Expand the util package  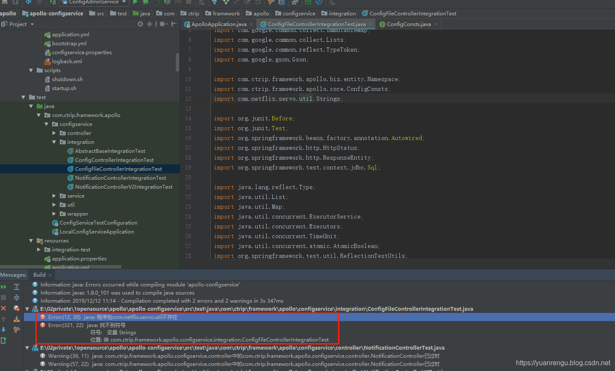[54, 205]
